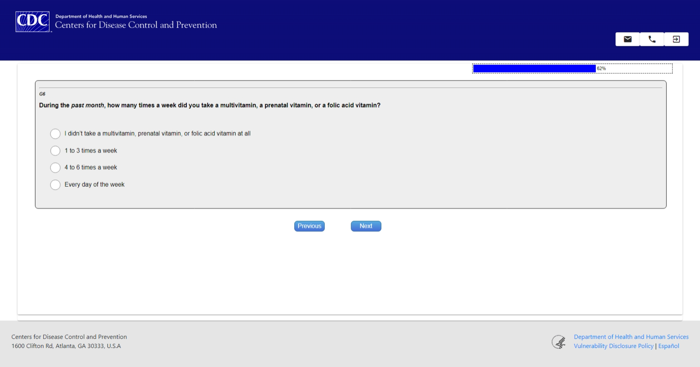Image resolution: width=700 pixels, height=367 pixels.
Task: Click the "1 to 3 times a week" label text
Action: coord(91,151)
